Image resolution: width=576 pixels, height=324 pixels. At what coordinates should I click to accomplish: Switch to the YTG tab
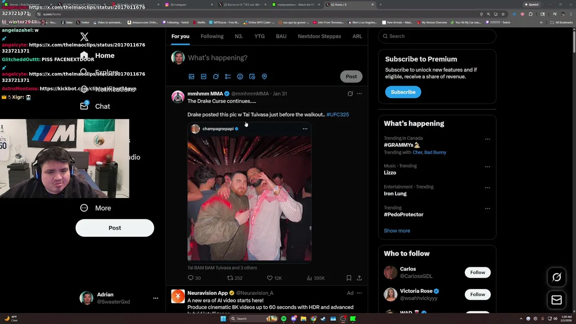point(259,36)
